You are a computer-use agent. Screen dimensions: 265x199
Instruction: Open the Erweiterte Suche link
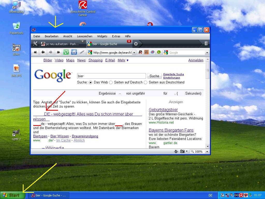174,74
